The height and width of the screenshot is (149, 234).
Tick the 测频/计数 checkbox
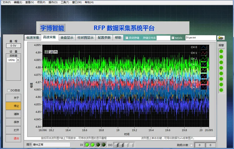tap(191, 145)
